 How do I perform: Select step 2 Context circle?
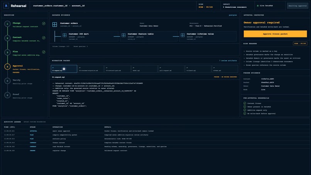(x=8, y=38)
